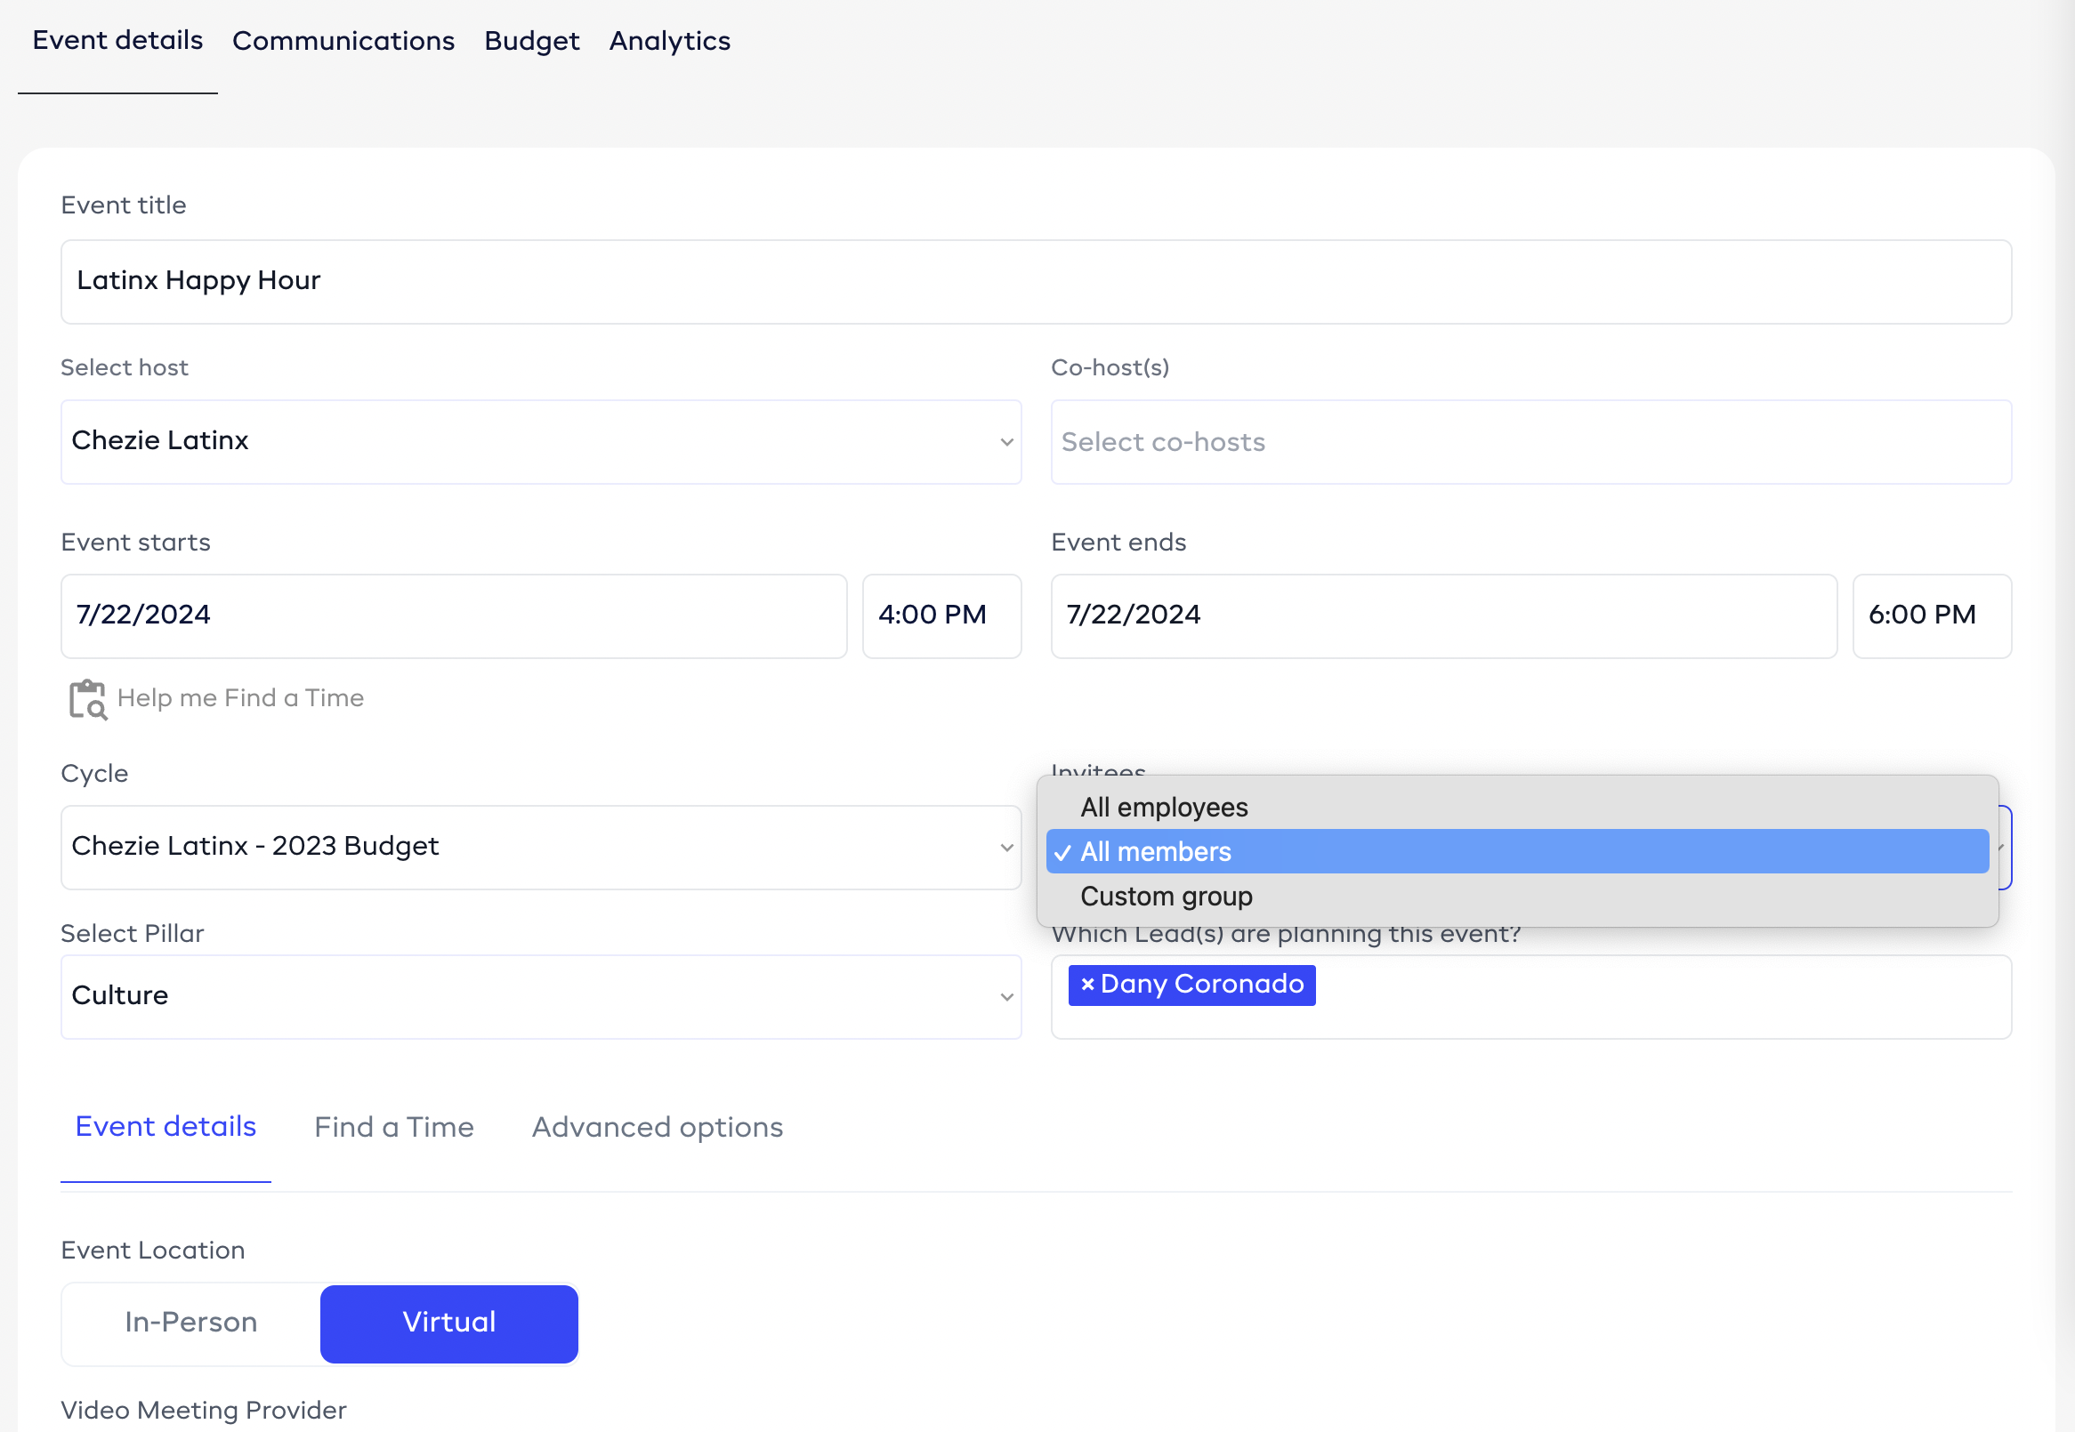
Task: Open the Culture pillar dropdown
Action: coord(538,997)
